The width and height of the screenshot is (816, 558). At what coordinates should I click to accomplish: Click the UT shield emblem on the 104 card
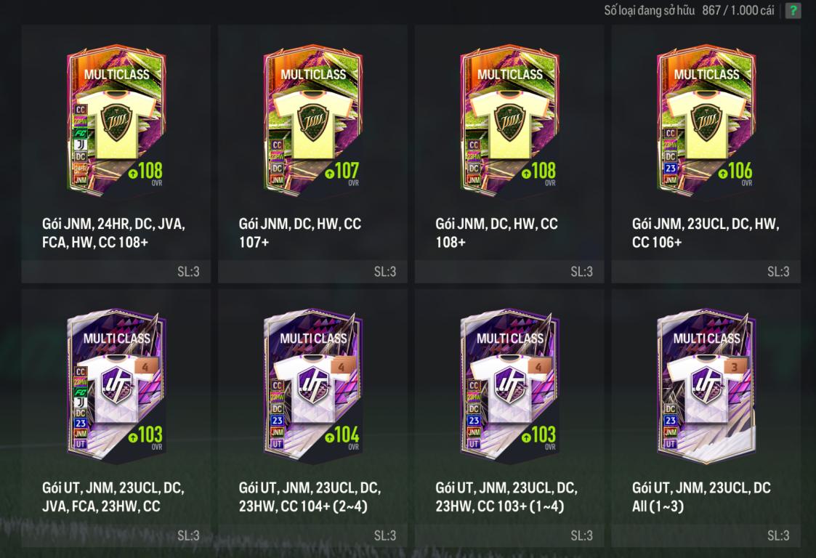click(x=313, y=387)
